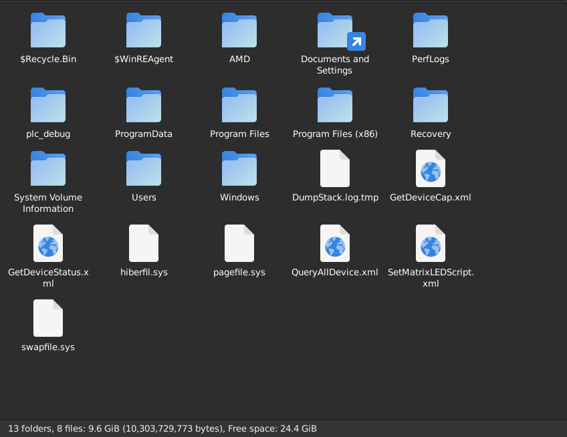Select the GetDeviceStatus.xml file
Image resolution: width=567 pixels, height=437 pixels.
pyautogui.click(x=48, y=243)
